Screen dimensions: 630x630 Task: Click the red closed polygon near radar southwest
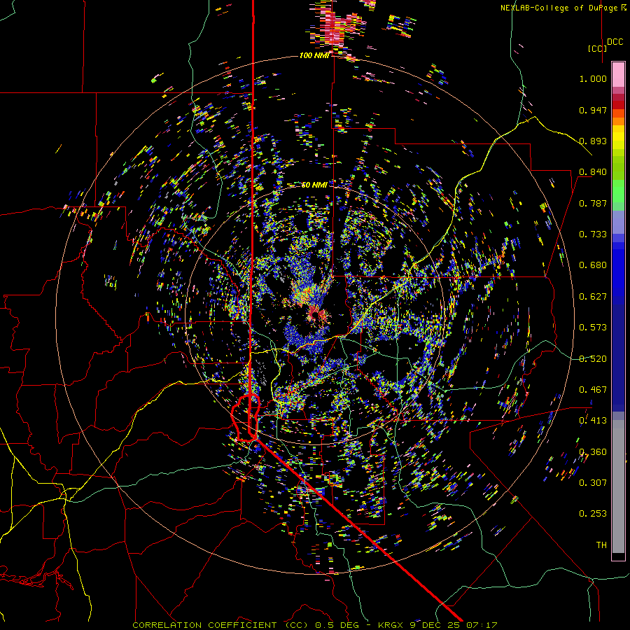tap(246, 418)
